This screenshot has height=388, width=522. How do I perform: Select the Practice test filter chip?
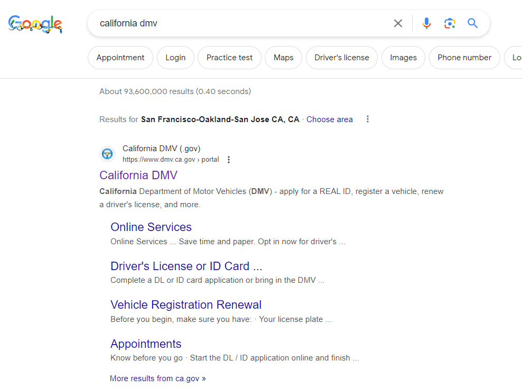229,58
